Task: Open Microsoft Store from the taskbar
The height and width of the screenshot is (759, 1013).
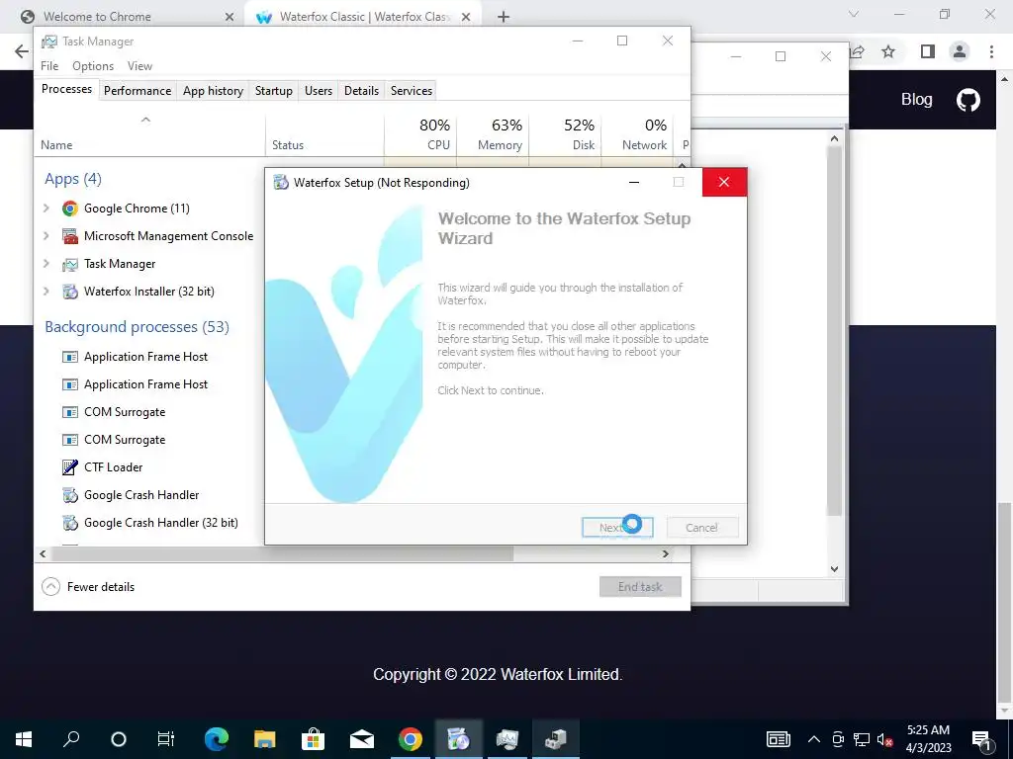Action: pos(314,739)
